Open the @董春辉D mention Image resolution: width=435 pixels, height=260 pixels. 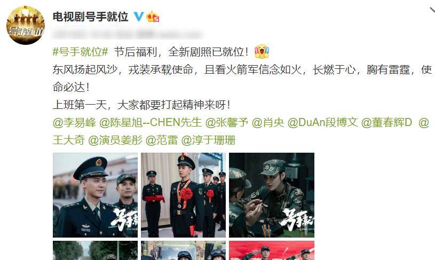click(x=386, y=122)
